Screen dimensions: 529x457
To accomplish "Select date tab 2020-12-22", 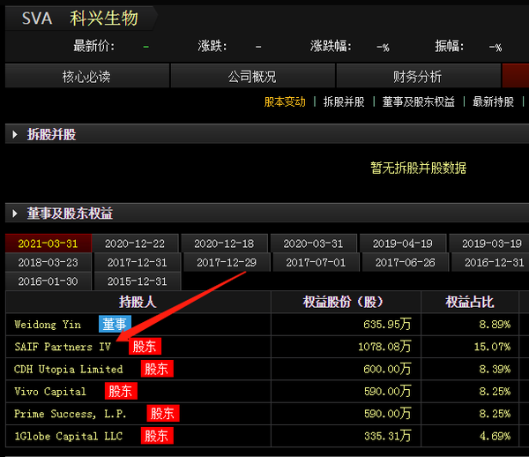I will pos(135,243).
